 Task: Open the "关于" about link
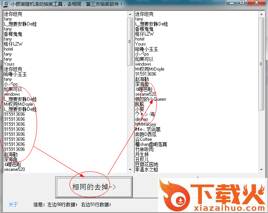[x=13, y=205]
